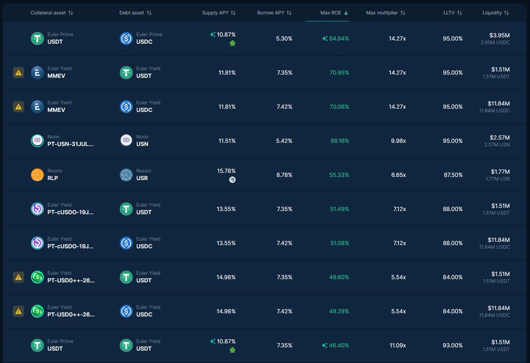
Task: Click USR debt token icon
Action: 126,175
